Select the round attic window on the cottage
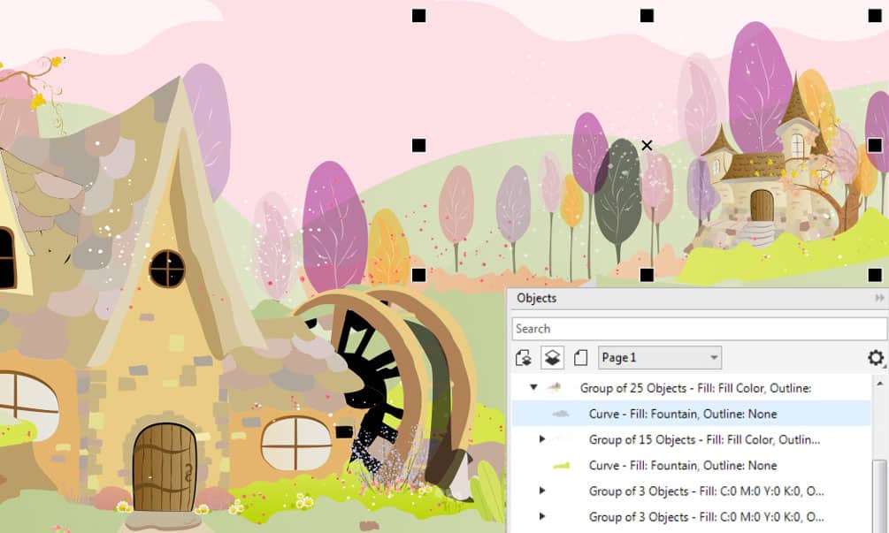 coord(167,269)
